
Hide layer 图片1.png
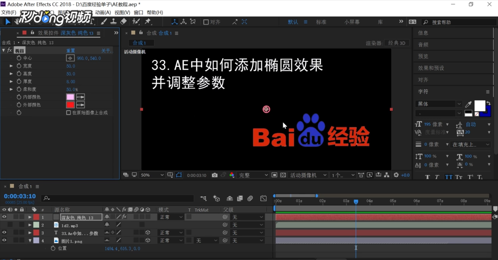coord(4,240)
